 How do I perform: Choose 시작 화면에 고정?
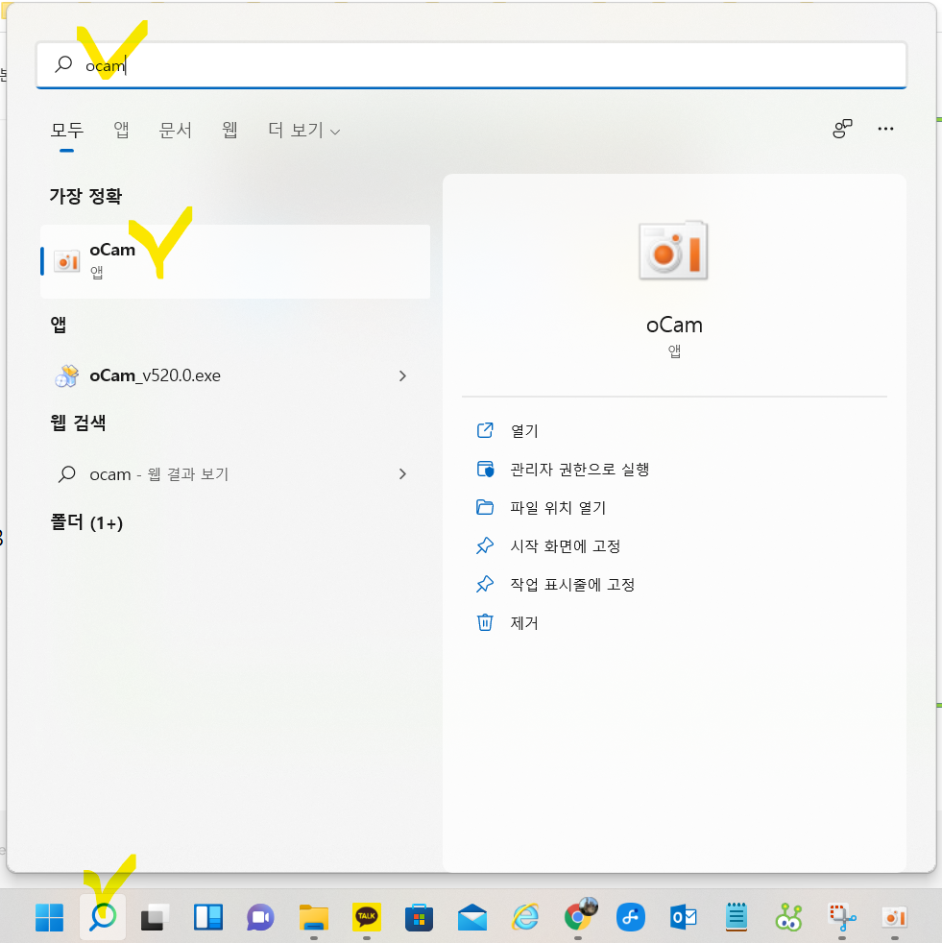tap(565, 546)
